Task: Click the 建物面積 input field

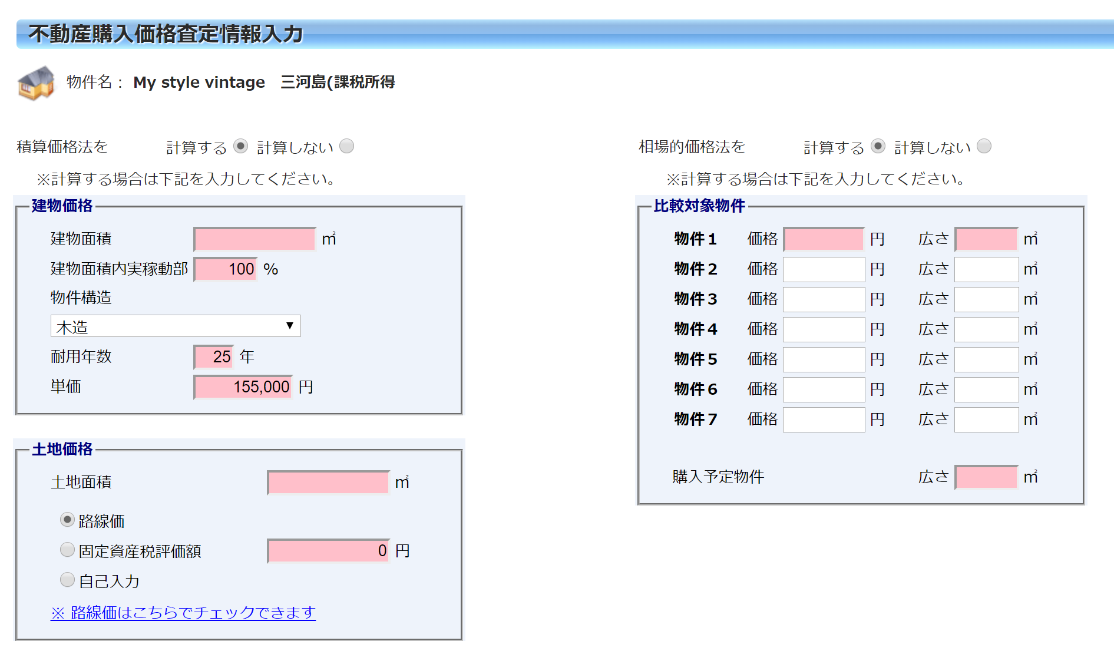Action: tap(254, 239)
